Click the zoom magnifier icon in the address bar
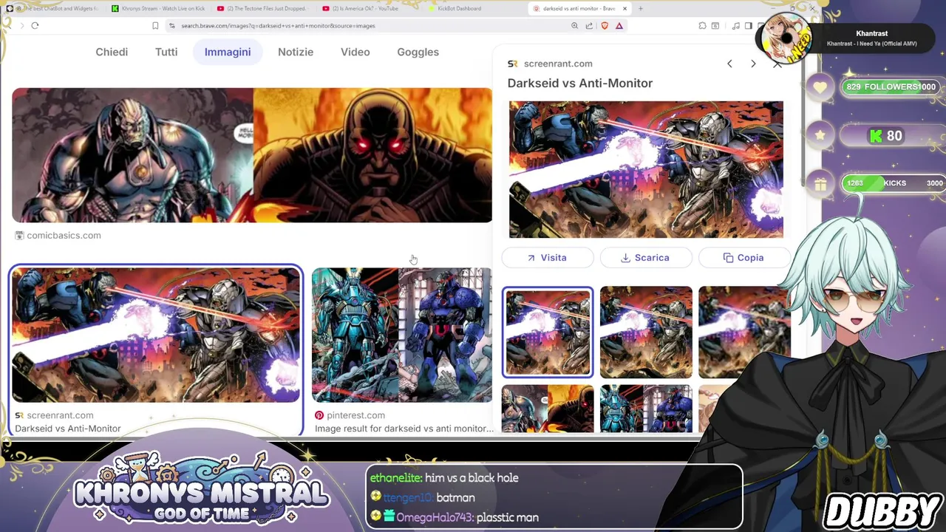The height and width of the screenshot is (532, 946). (574, 26)
